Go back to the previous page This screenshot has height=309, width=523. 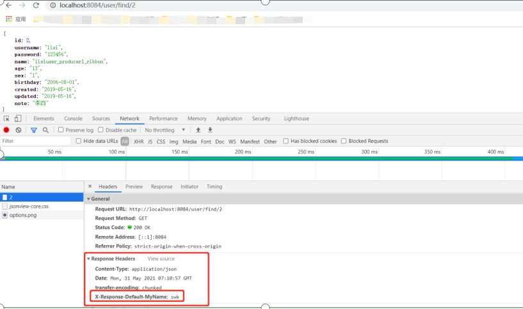(x=9, y=5)
